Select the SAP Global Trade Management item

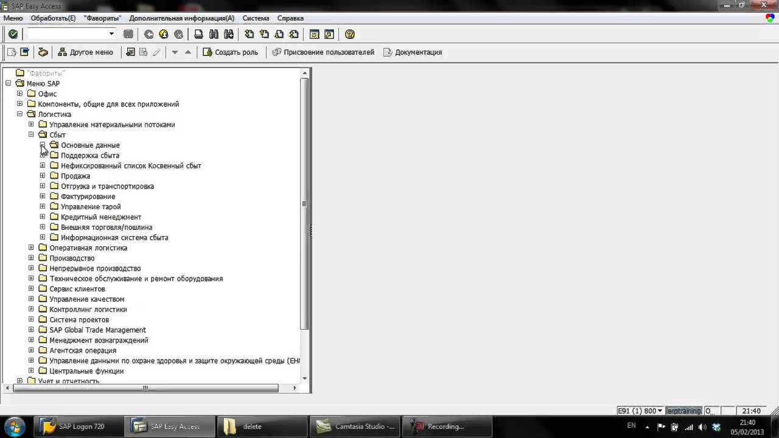97,330
